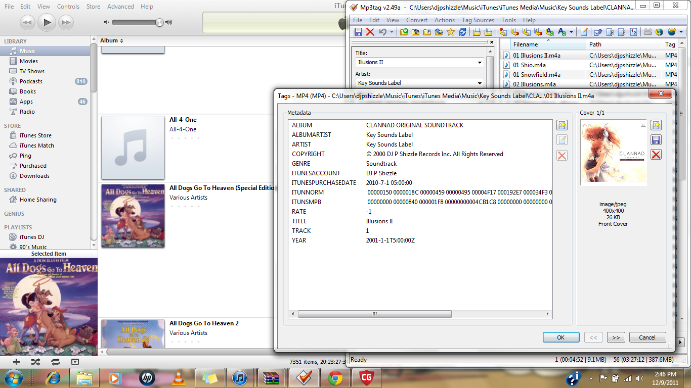Click the Add directory folder icon with plus
The image size is (691, 388).
pos(415,32)
